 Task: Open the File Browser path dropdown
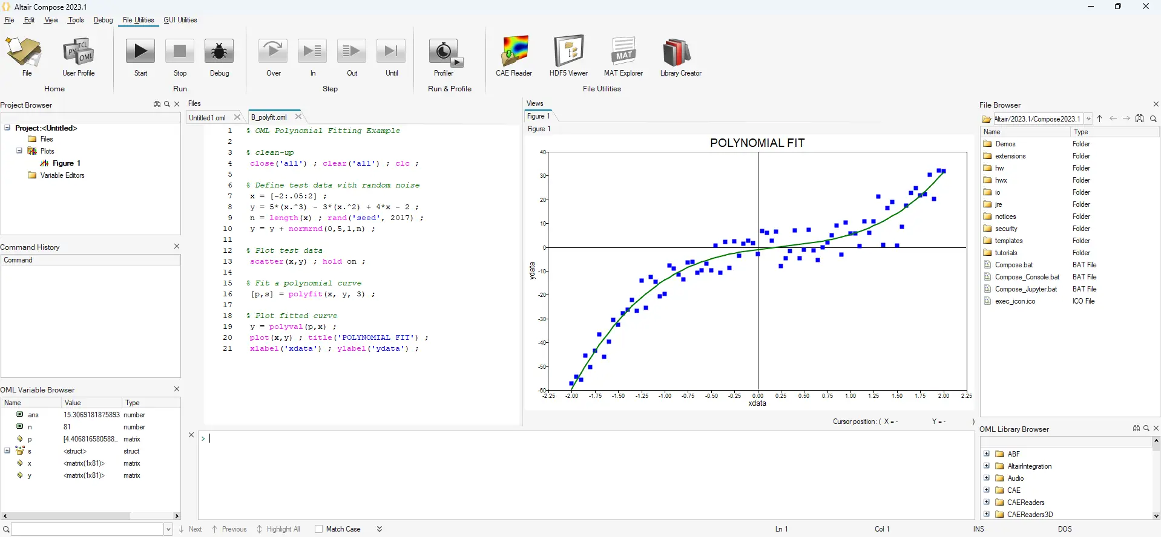click(1088, 119)
